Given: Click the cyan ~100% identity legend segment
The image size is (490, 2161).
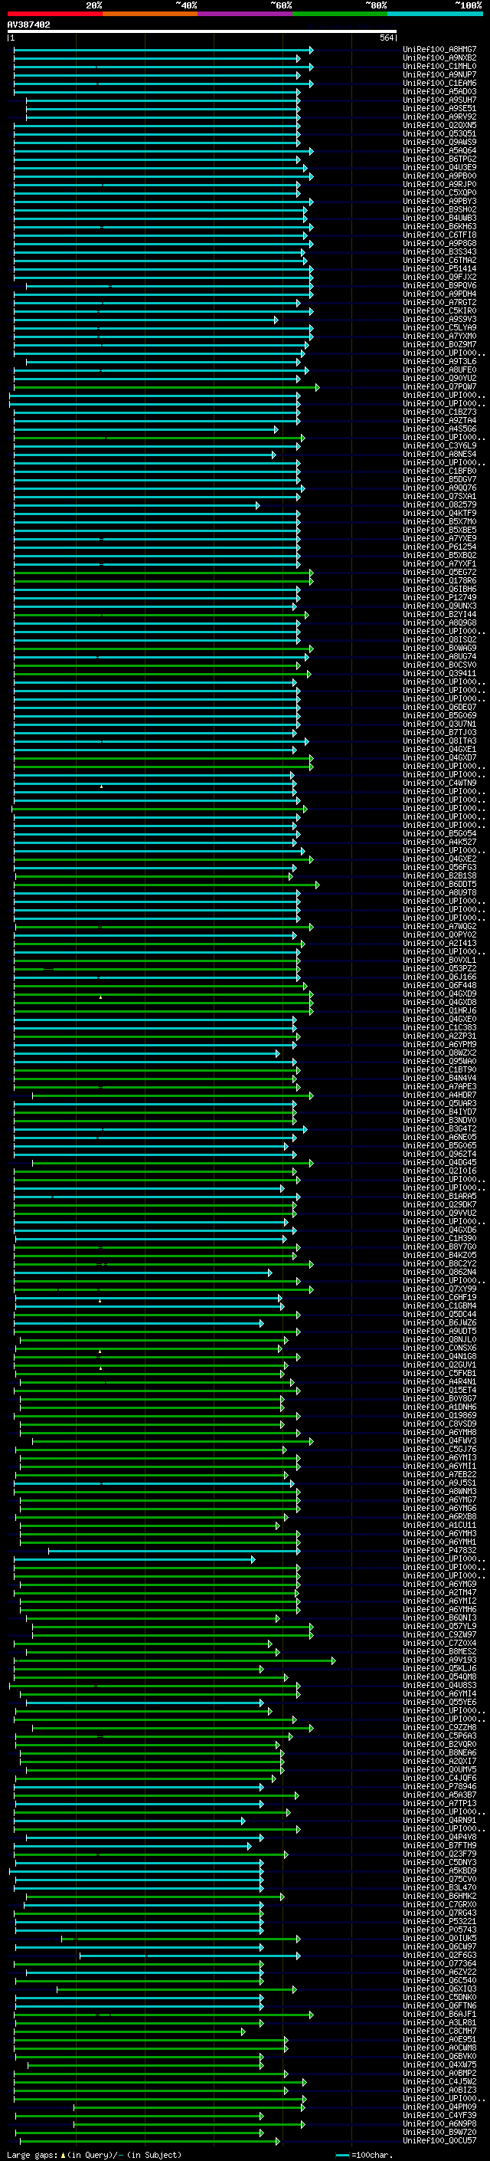Looking at the screenshot, I should pyautogui.click(x=435, y=14).
